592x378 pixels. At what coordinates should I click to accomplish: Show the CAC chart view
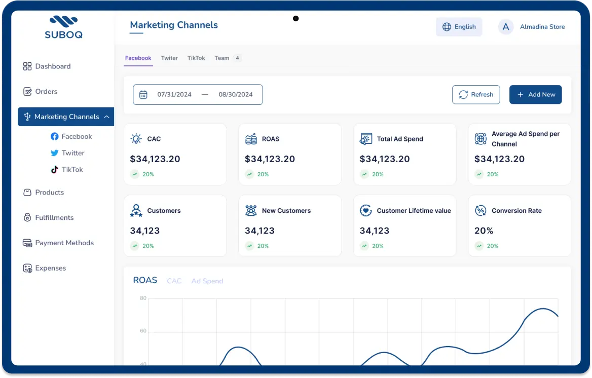(x=174, y=281)
